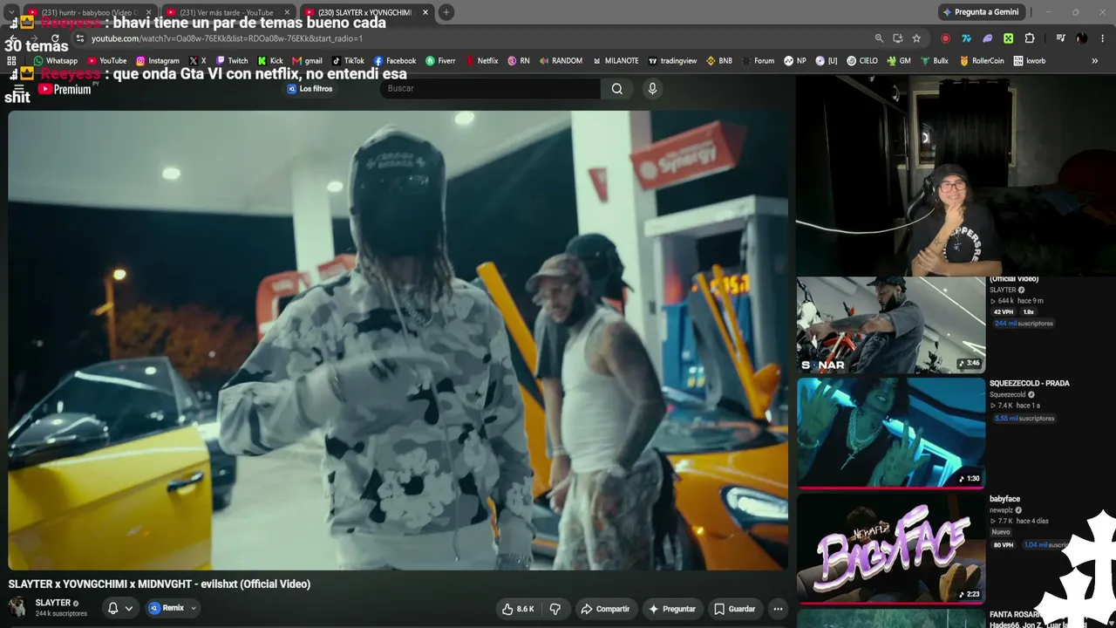This screenshot has width=1116, height=628.
Task: Open the Netflix bookmark
Action: [481, 61]
